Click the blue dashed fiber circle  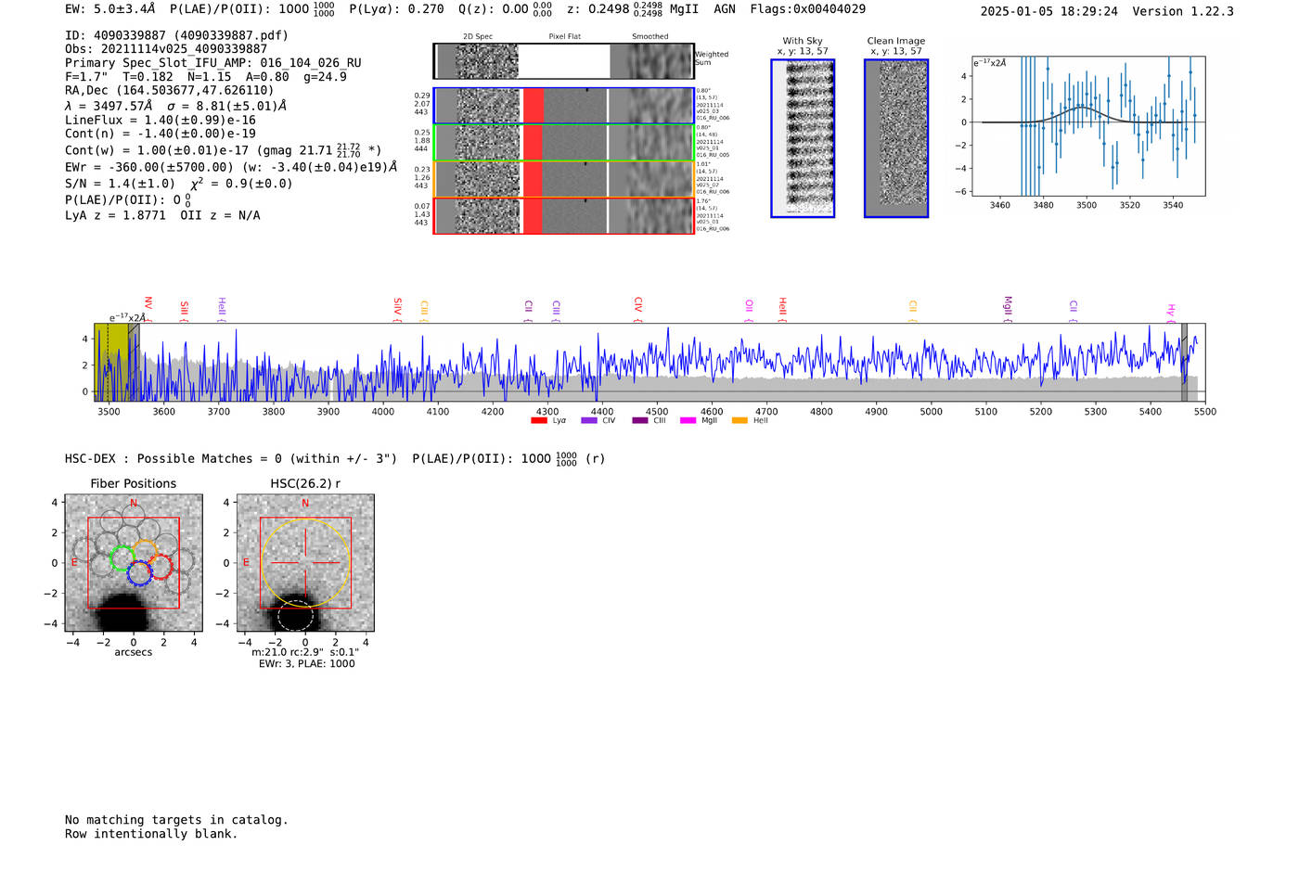click(139, 572)
